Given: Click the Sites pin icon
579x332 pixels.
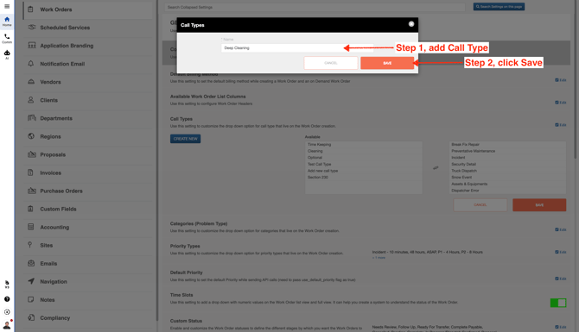Looking at the screenshot, I should [x=30, y=245].
